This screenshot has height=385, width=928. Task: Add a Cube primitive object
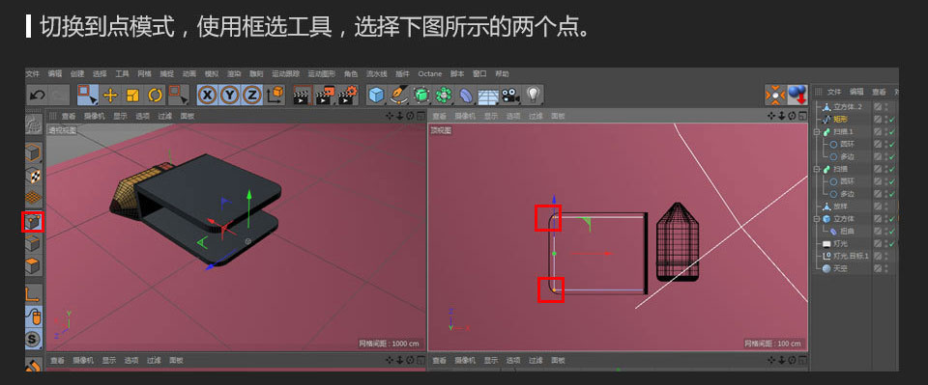coord(376,95)
